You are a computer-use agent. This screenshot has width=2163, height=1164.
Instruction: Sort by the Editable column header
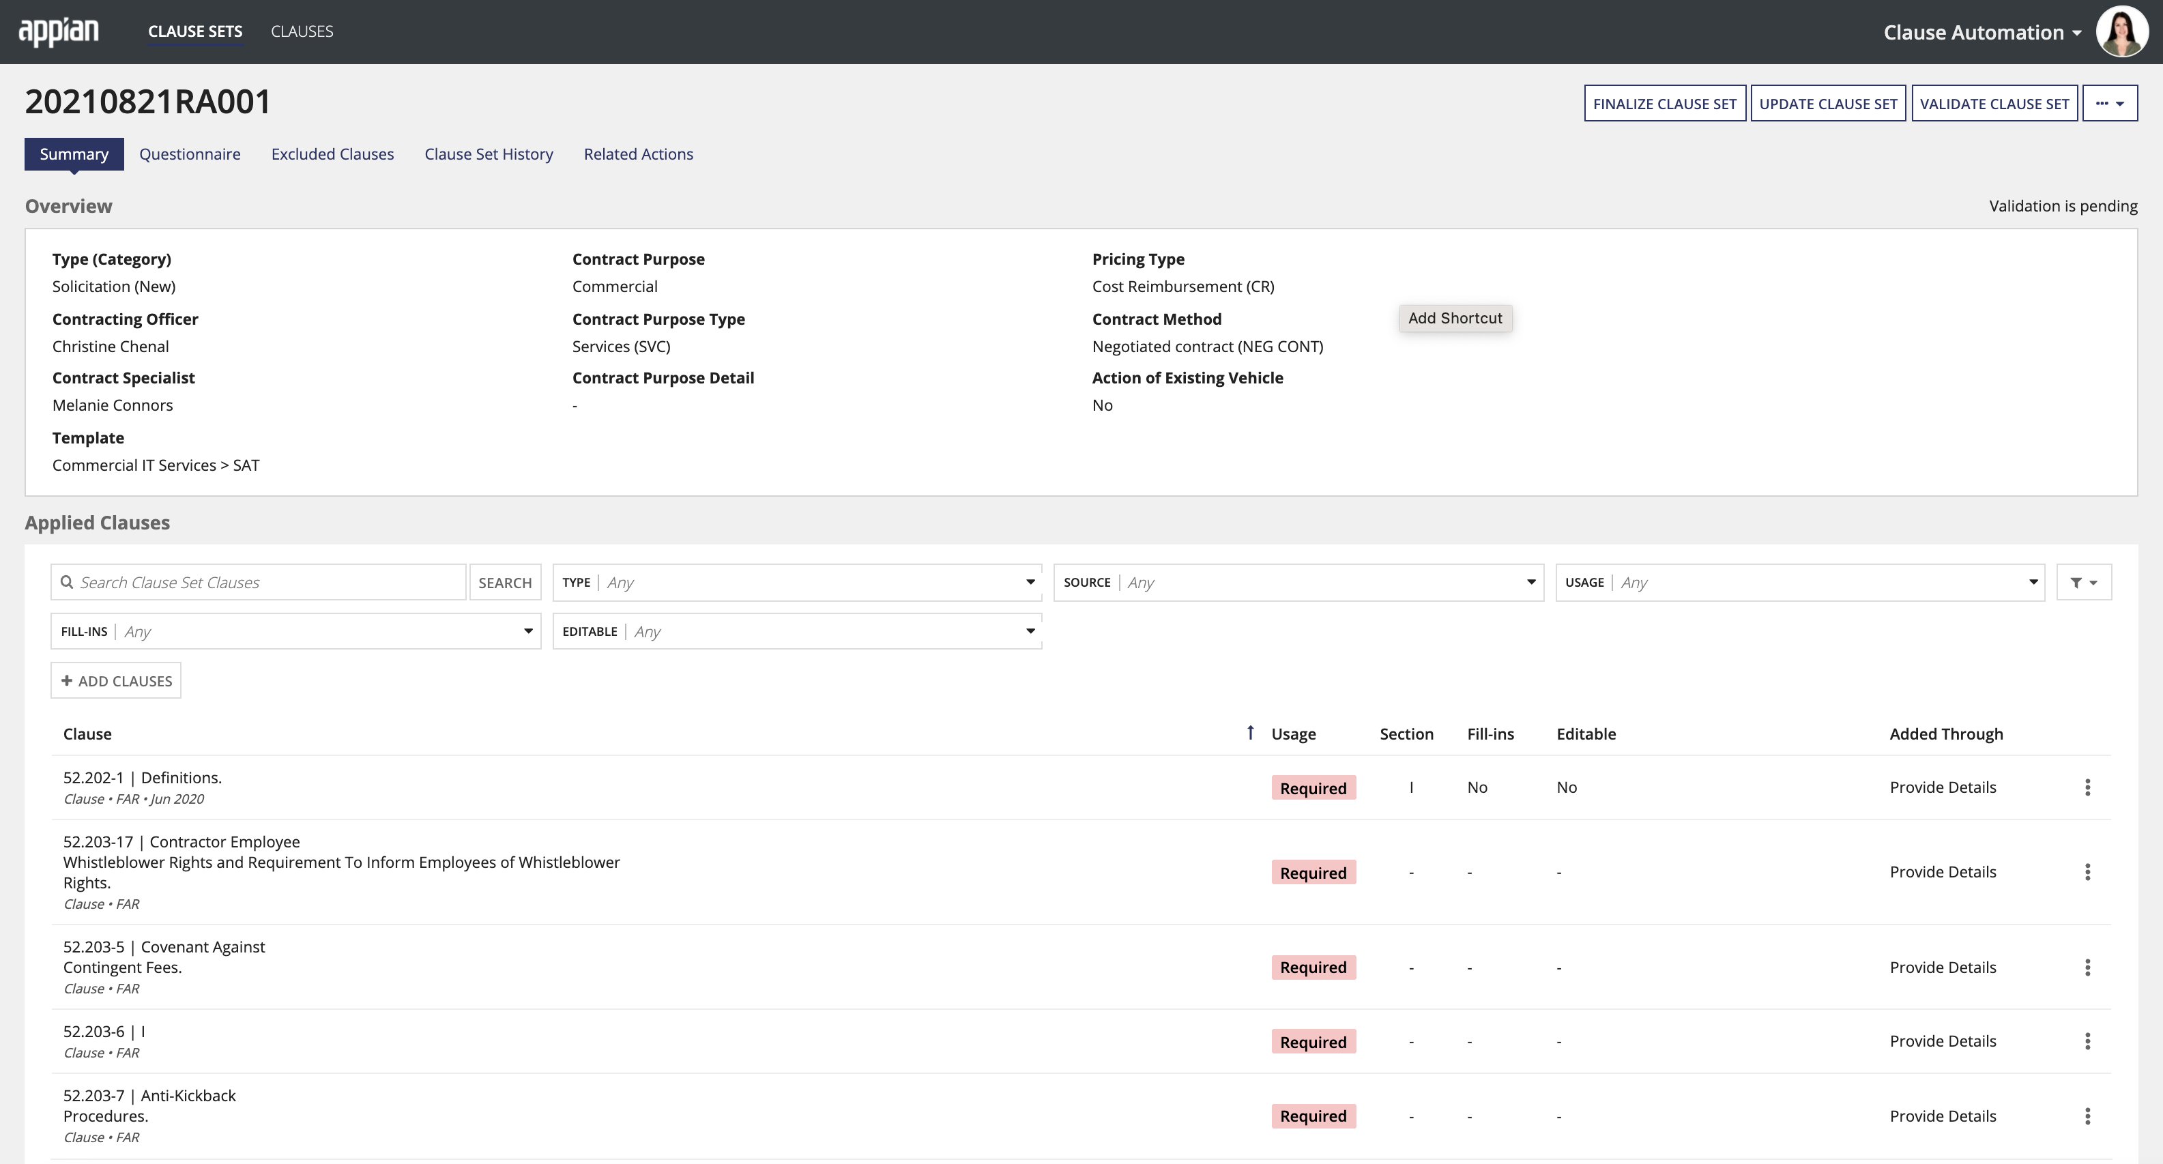[x=1585, y=733]
